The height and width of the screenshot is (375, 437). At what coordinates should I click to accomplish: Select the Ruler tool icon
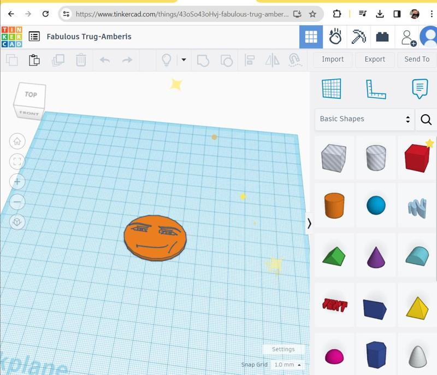[376, 89]
